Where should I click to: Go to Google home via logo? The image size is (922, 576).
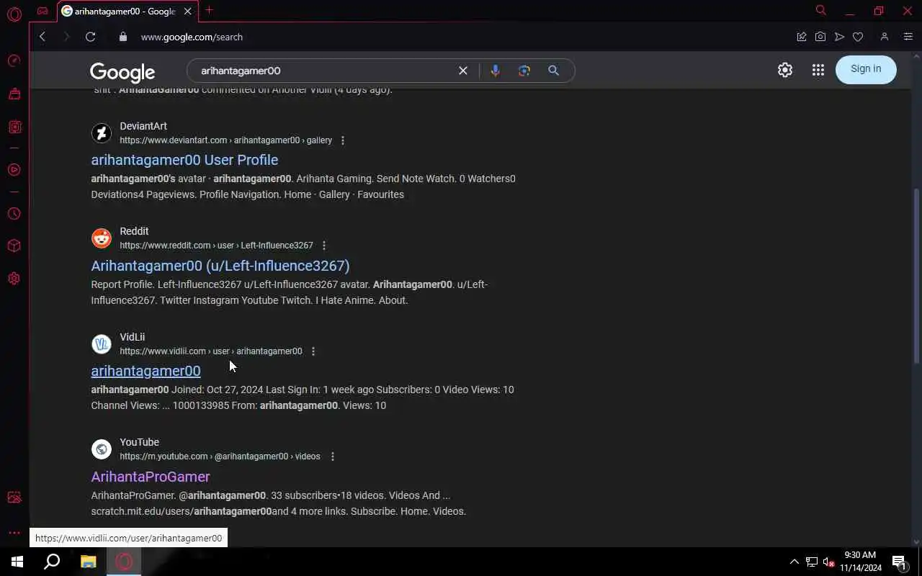(x=122, y=72)
